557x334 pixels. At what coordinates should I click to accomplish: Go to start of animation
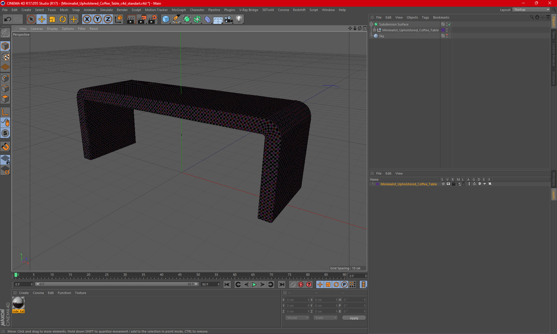click(227, 284)
